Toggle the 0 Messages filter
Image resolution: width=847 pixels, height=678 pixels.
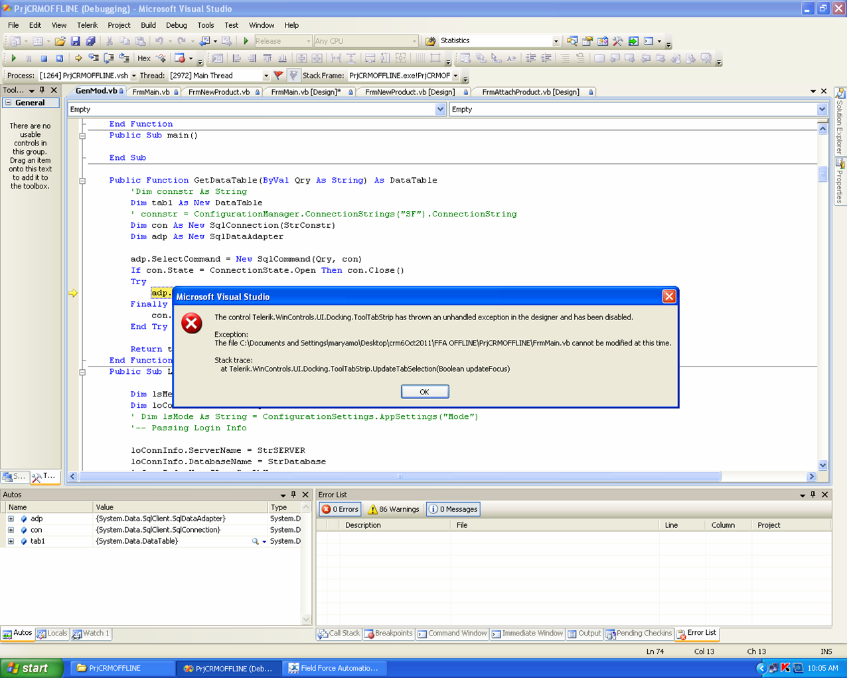[x=453, y=509]
